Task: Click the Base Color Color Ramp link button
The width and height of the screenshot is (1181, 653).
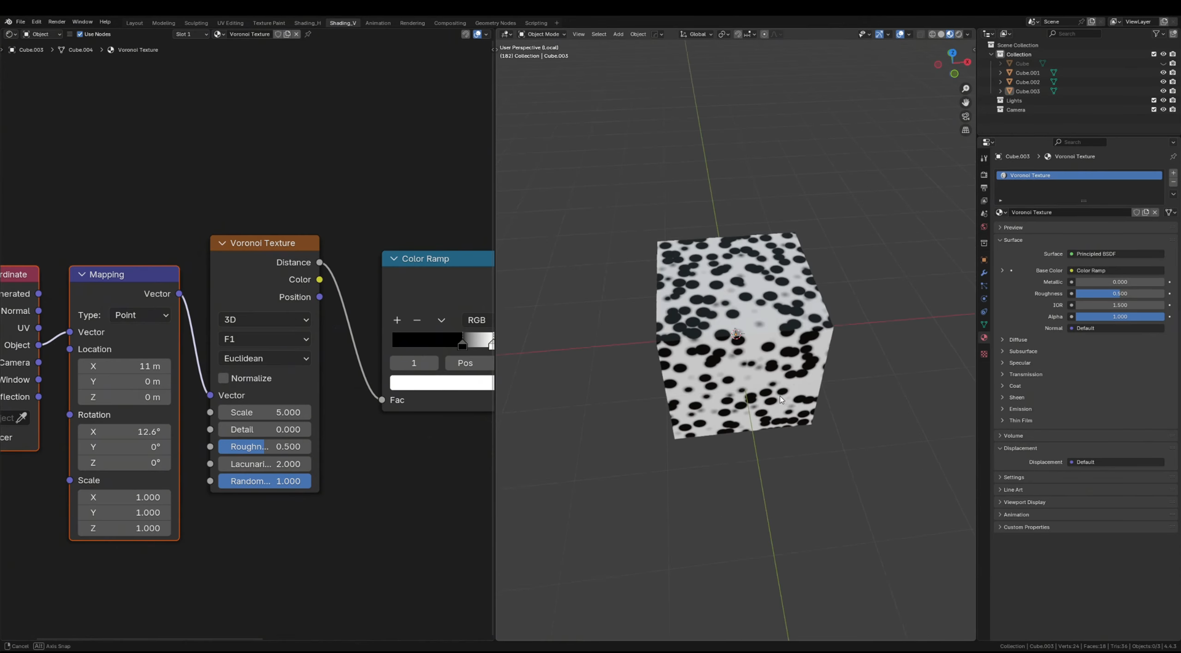Action: click(1116, 271)
